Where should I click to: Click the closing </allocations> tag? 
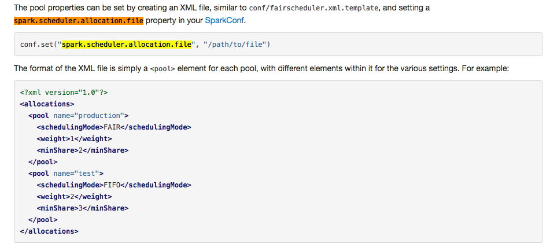[x=49, y=231]
